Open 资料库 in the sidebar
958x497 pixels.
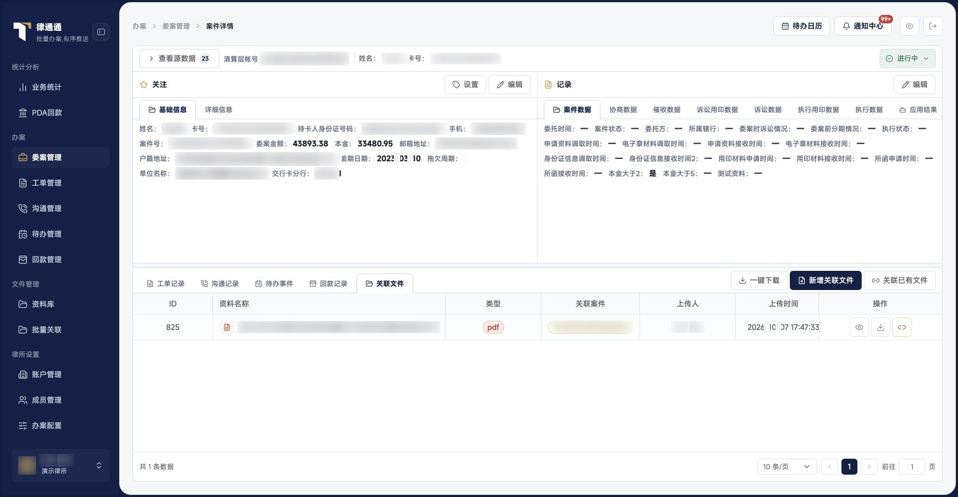pyautogui.click(x=61, y=304)
